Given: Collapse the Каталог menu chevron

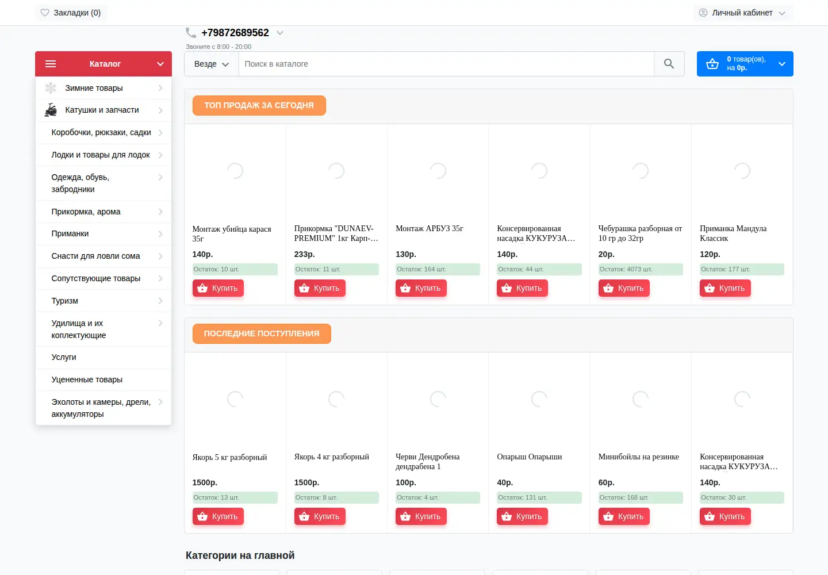Looking at the screenshot, I should tap(160, 64).
